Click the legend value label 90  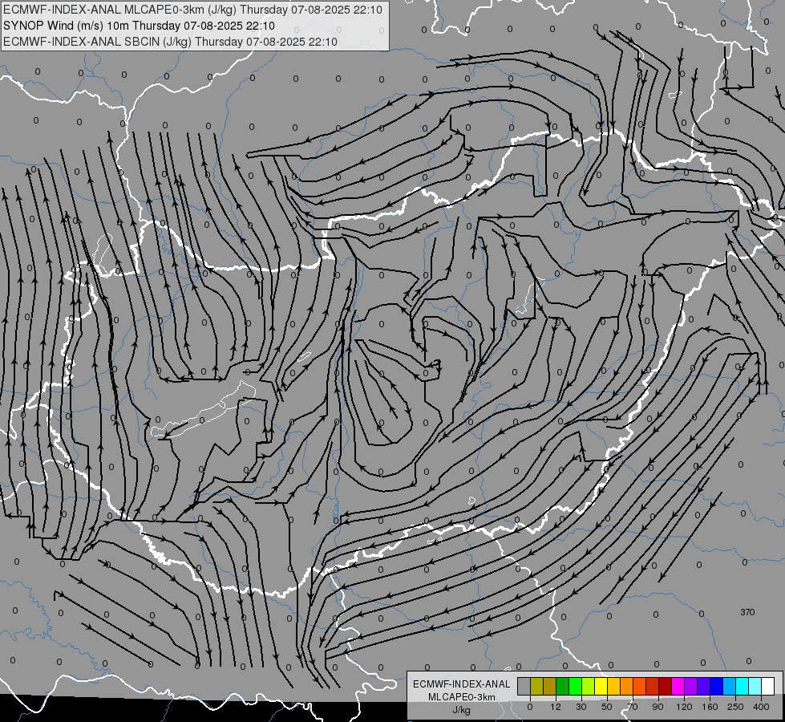pos(658,707)
